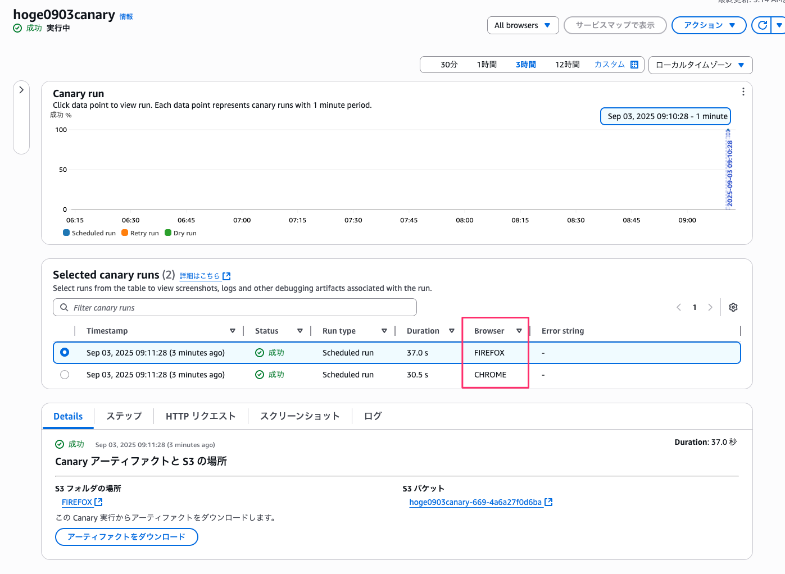Sort by Status column arrow
This screenshot has width=785, height=574.
click(x=300, y=331)
